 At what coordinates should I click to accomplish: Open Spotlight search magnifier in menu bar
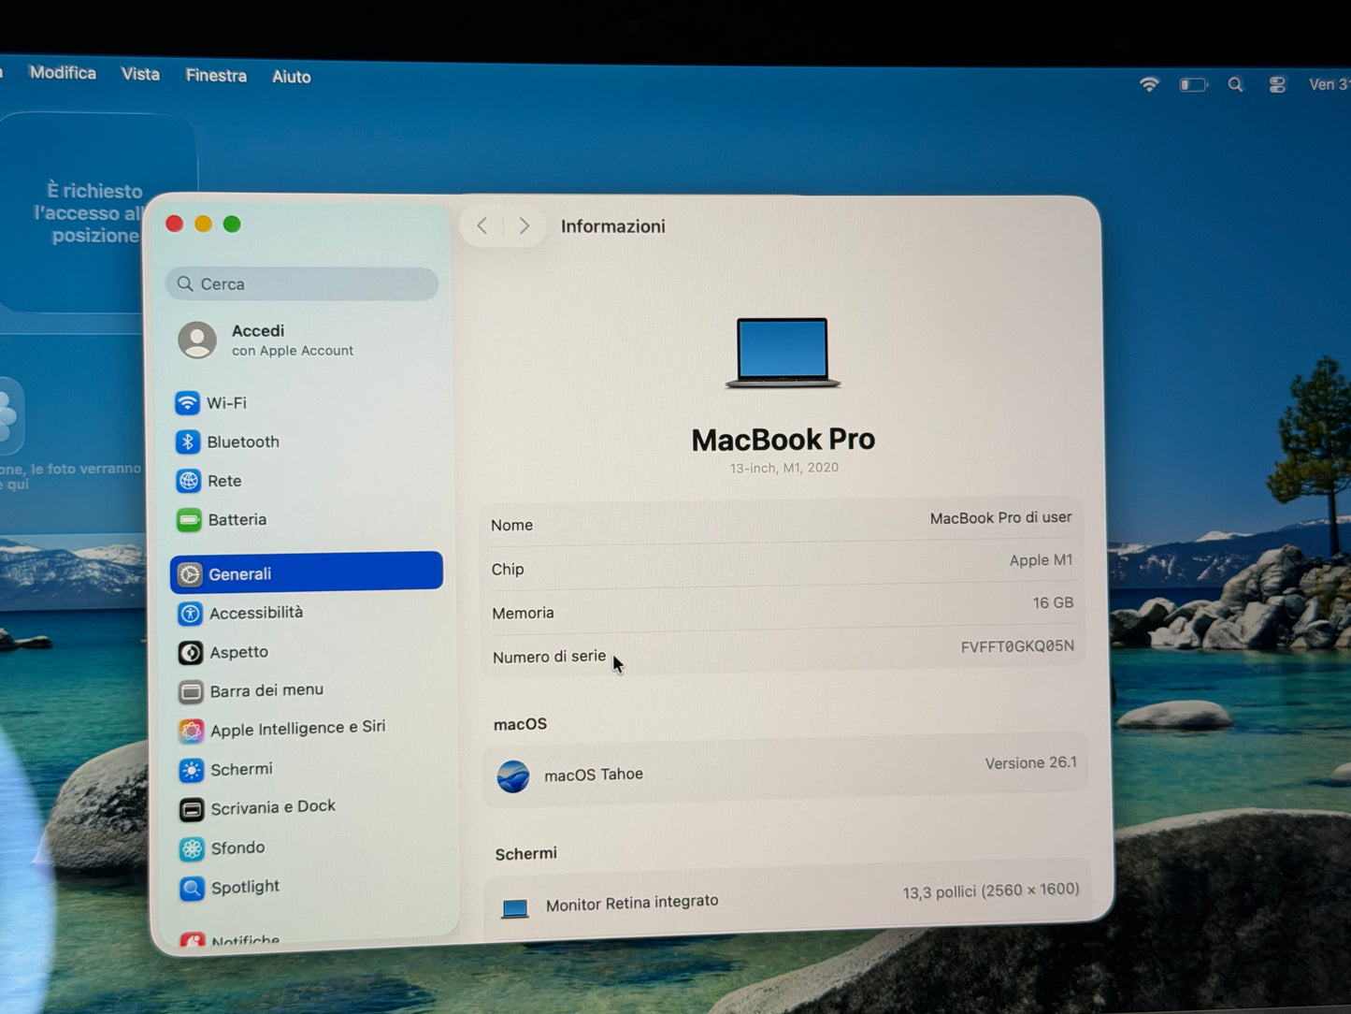click(x=1235, y=85)
